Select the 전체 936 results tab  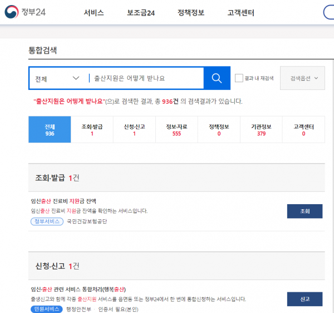50,130
